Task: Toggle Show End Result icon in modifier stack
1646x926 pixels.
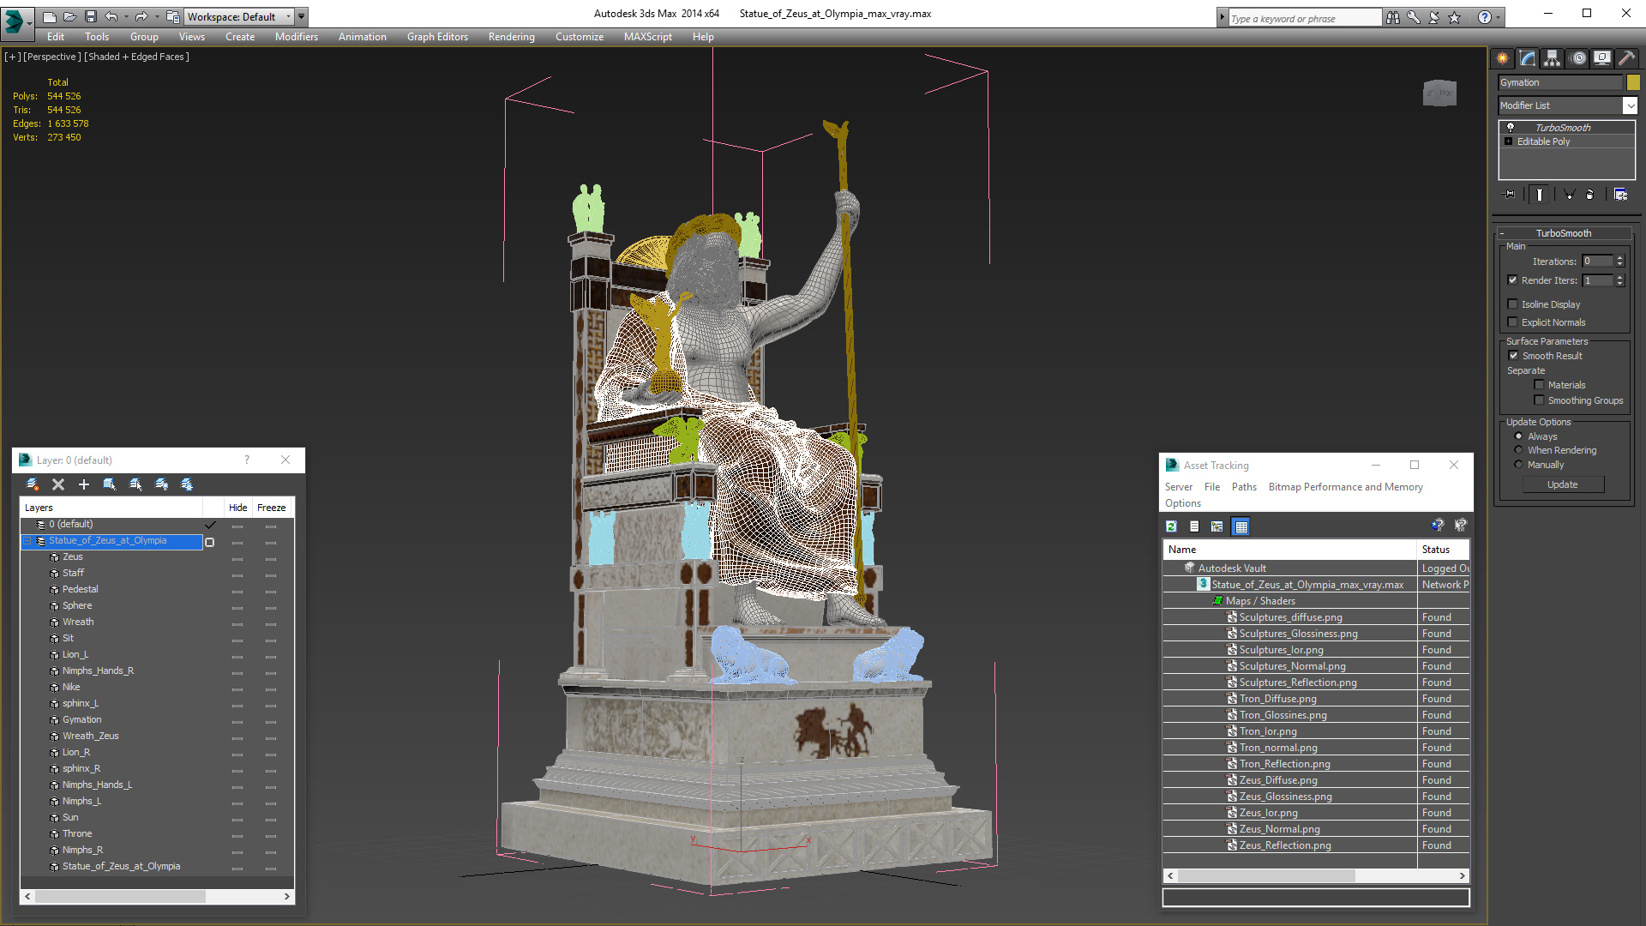Action: click(x=1540, y=195)
